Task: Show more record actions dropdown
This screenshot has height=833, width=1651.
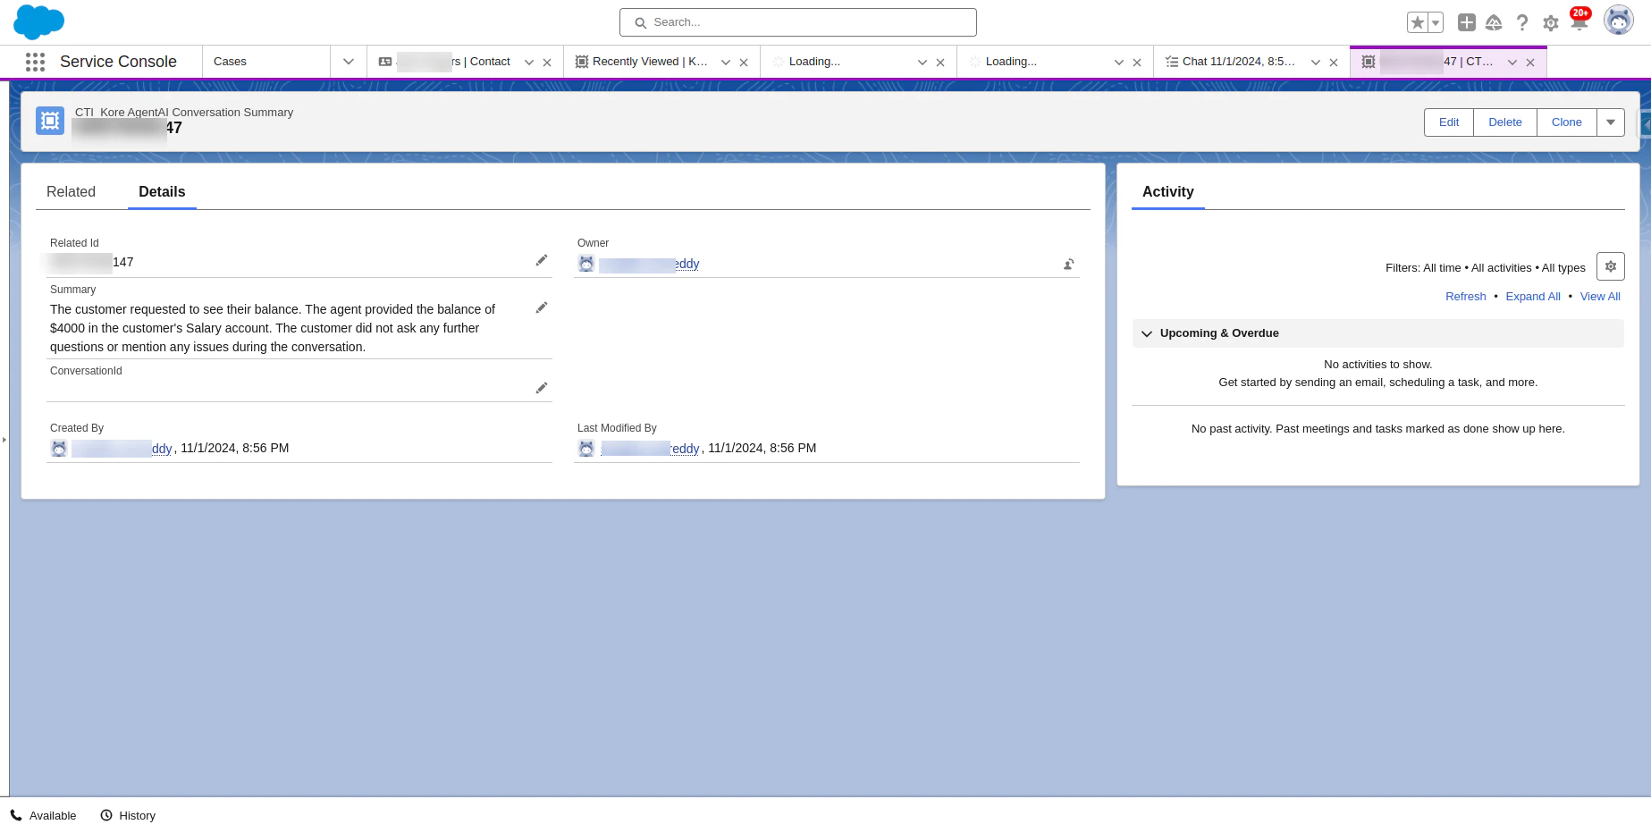Action: pyautogui.click(x=1611, y=122)
